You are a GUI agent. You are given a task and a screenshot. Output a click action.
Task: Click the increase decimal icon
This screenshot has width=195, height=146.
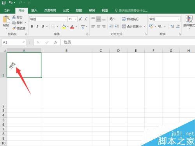[172, 26]
